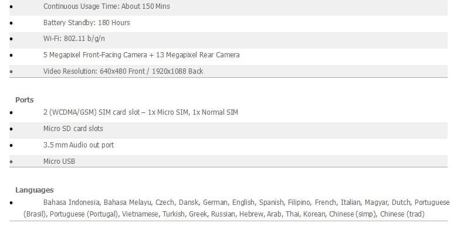Select the Micro SD card slots row
Image resolution: width=464 pixels, height=230 pixels.
click(x=228, y=130)
